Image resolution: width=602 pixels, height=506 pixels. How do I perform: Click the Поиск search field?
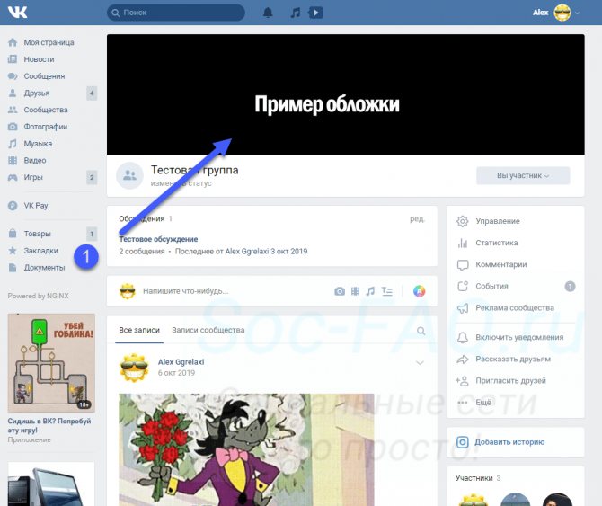tap(175, 13)
